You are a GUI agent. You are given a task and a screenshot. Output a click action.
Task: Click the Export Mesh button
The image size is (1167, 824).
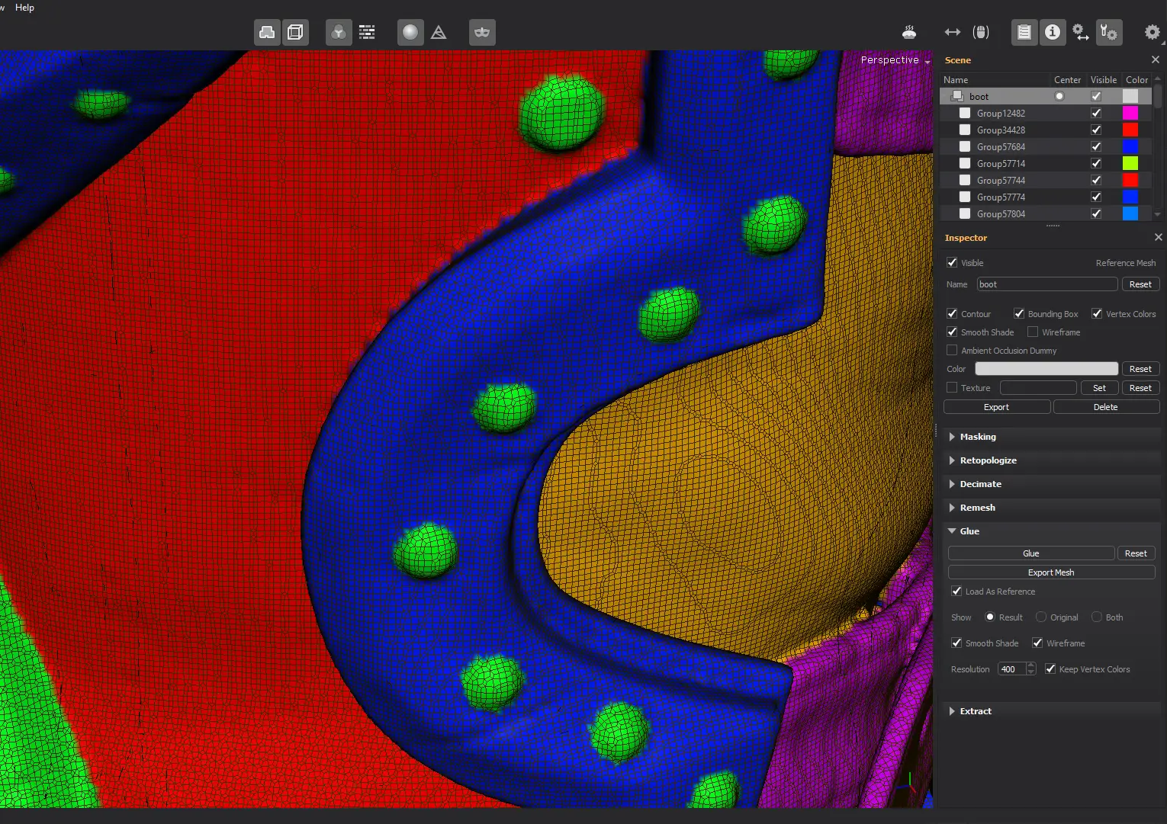(x=1051, y=572)
